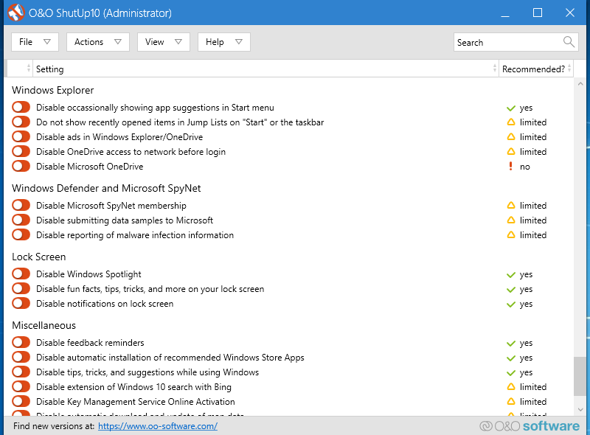
Task: Click the green checkmark for tips, tricks, suggestions
Action: pyautogui.click(x=510, y=372)
